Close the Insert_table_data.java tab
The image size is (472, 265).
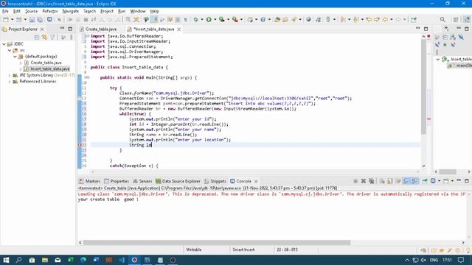click(x=178, y=29)
